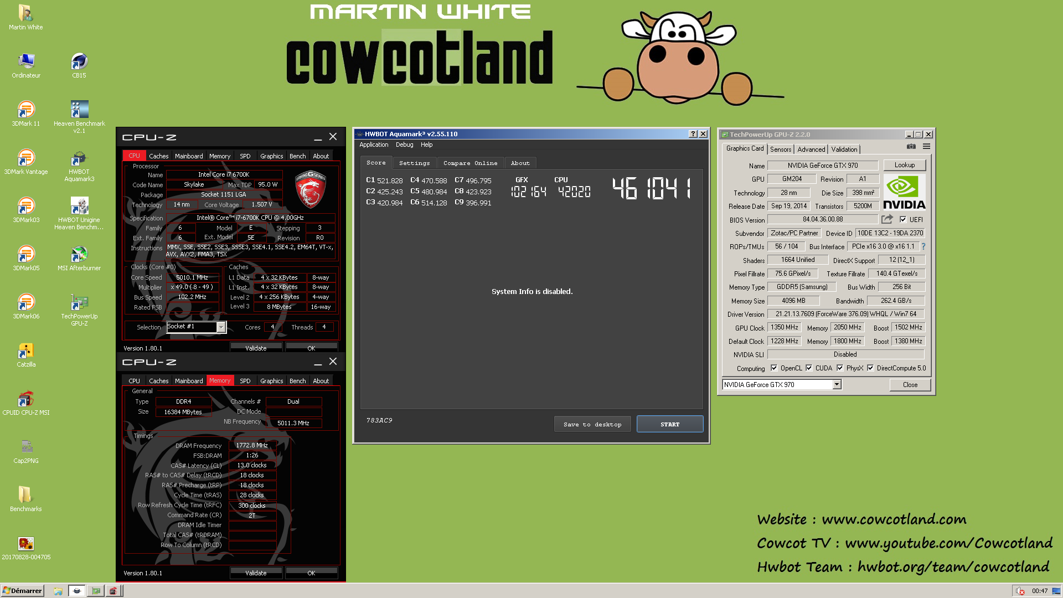Image resolution: width=1063 pixels, height=598 pixels.
Task: Launch the Cap2PNG desktop icon
Action: [26, 451]
